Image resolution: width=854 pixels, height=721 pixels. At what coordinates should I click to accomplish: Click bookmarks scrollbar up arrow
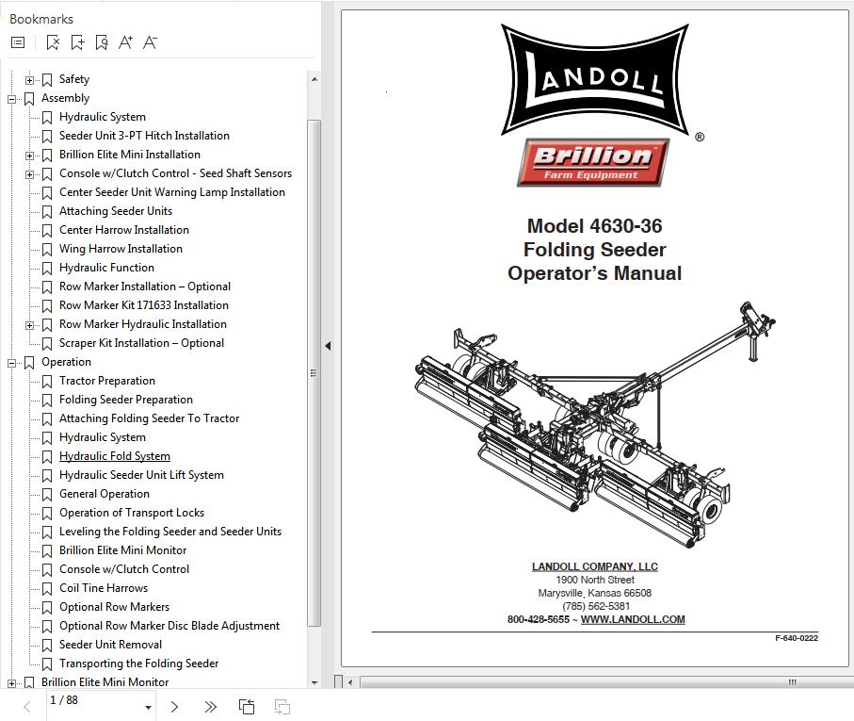(314, 79)
